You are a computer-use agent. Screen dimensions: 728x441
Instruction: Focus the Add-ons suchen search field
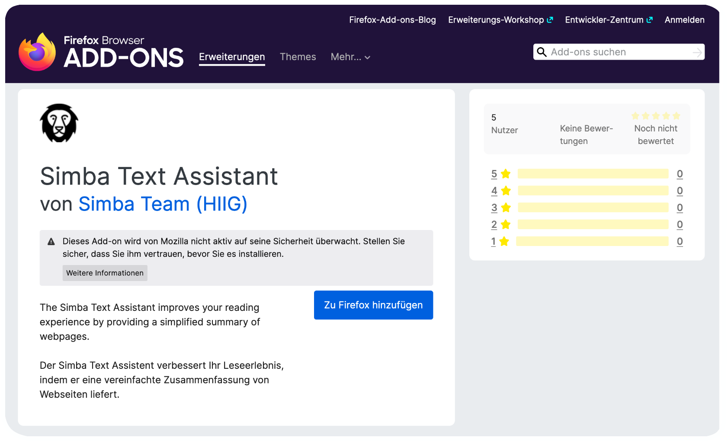[x=619, y=52]
